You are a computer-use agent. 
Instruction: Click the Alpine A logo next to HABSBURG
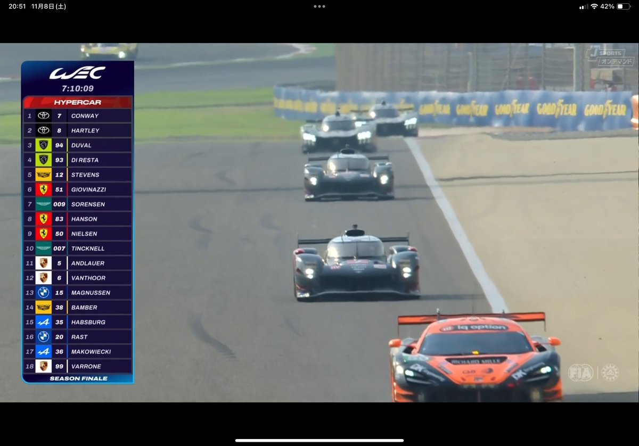click(x=44, y=322)
